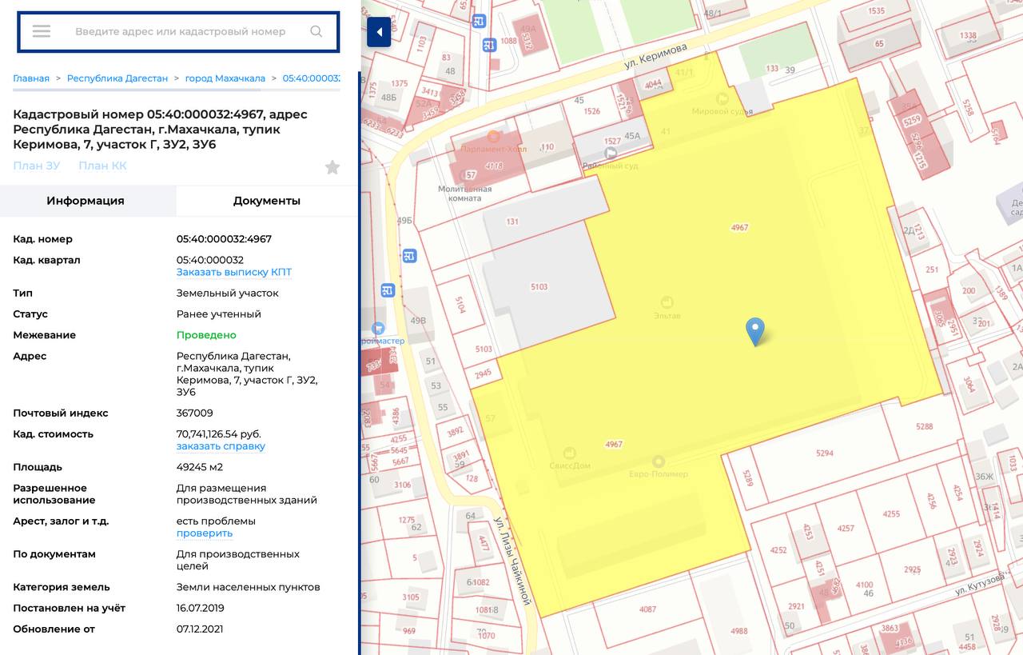This screenshot has height=655, width=1023.
Task: Click parcel 1526 on the map
Action: [591, 111]
